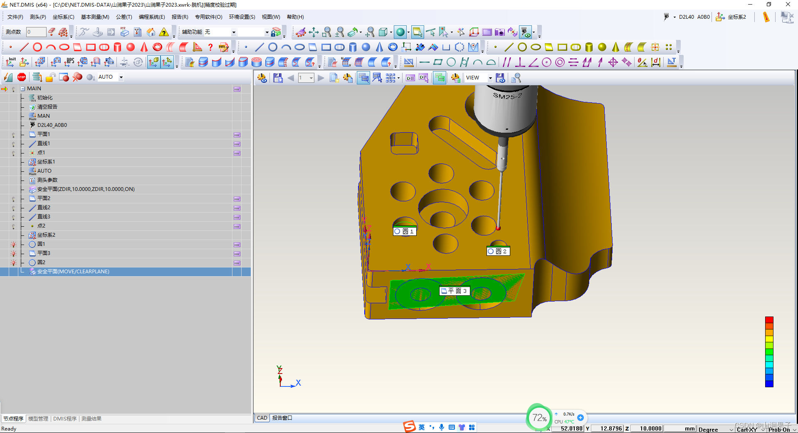This screenshot has height=433, width=798.
Task: Click the position tolerance crosshair icon
Action: (x=613, y=62)
